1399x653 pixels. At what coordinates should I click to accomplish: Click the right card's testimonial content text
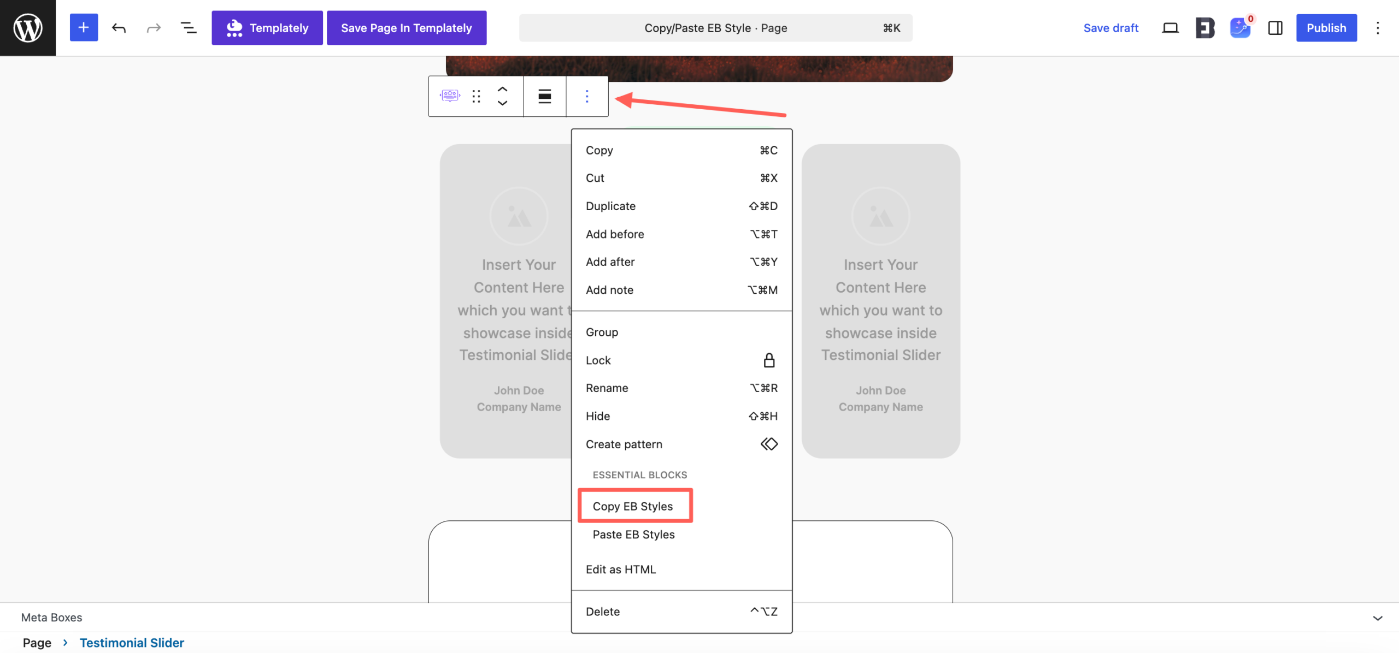(x=880, y=310)
